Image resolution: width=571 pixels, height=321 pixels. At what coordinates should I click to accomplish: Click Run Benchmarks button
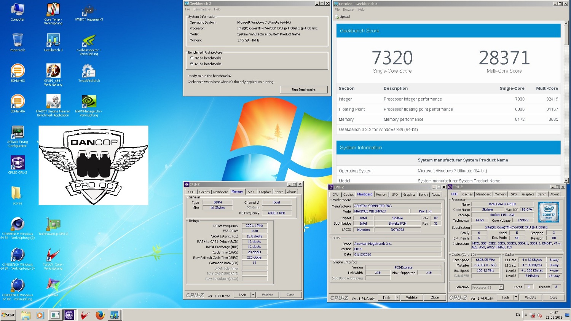(303, 89)
